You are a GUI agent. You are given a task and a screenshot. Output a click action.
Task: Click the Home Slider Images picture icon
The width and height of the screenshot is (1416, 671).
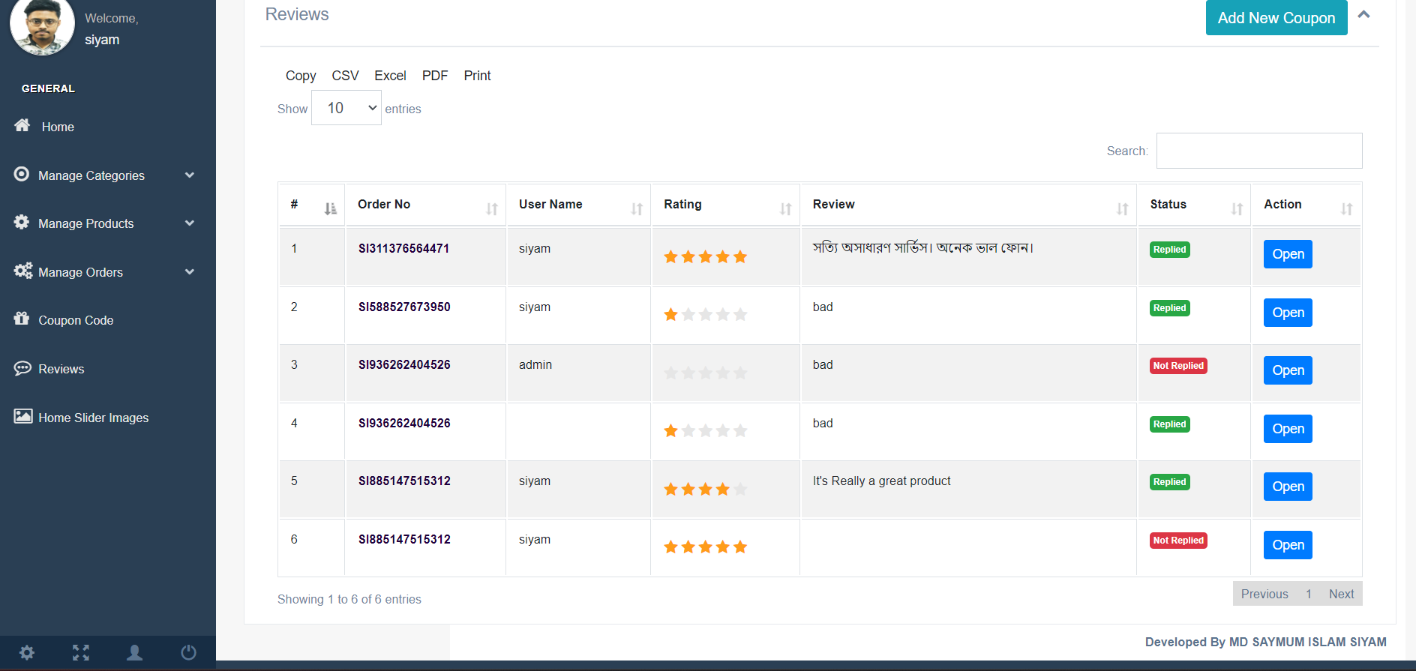pos(23,416)
